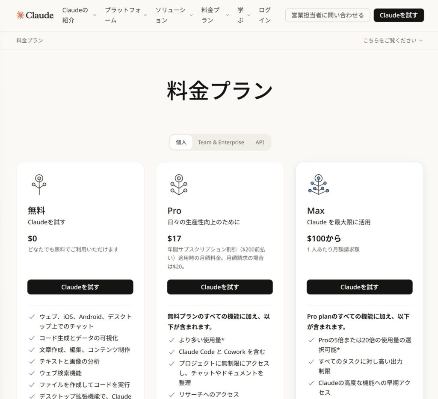Click the ログイン menu item
438x399 pixels.
click(264, 15)
